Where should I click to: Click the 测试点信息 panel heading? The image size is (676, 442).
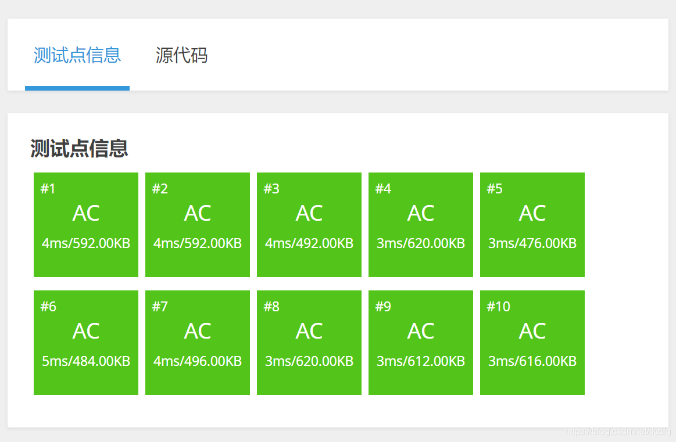tap(79, 149)
